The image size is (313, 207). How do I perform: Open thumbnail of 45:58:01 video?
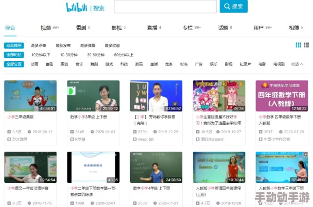[x=31, y=96]
